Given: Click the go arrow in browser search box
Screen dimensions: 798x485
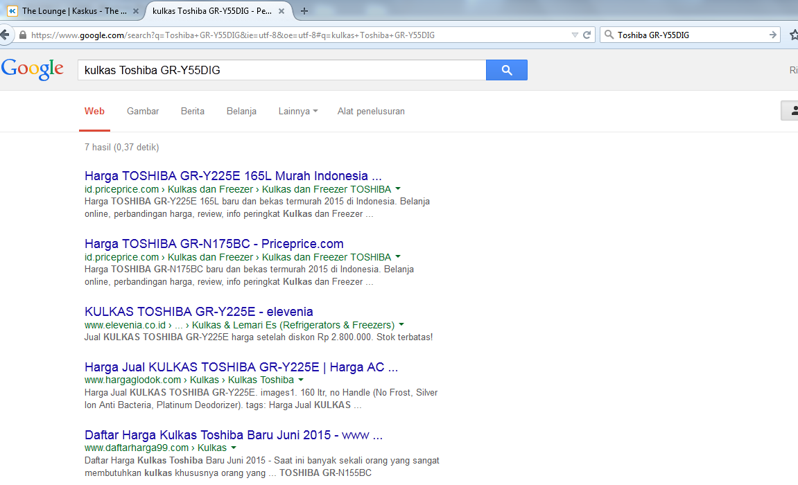Looking at the screenshot, I should [x=772, y=35].
